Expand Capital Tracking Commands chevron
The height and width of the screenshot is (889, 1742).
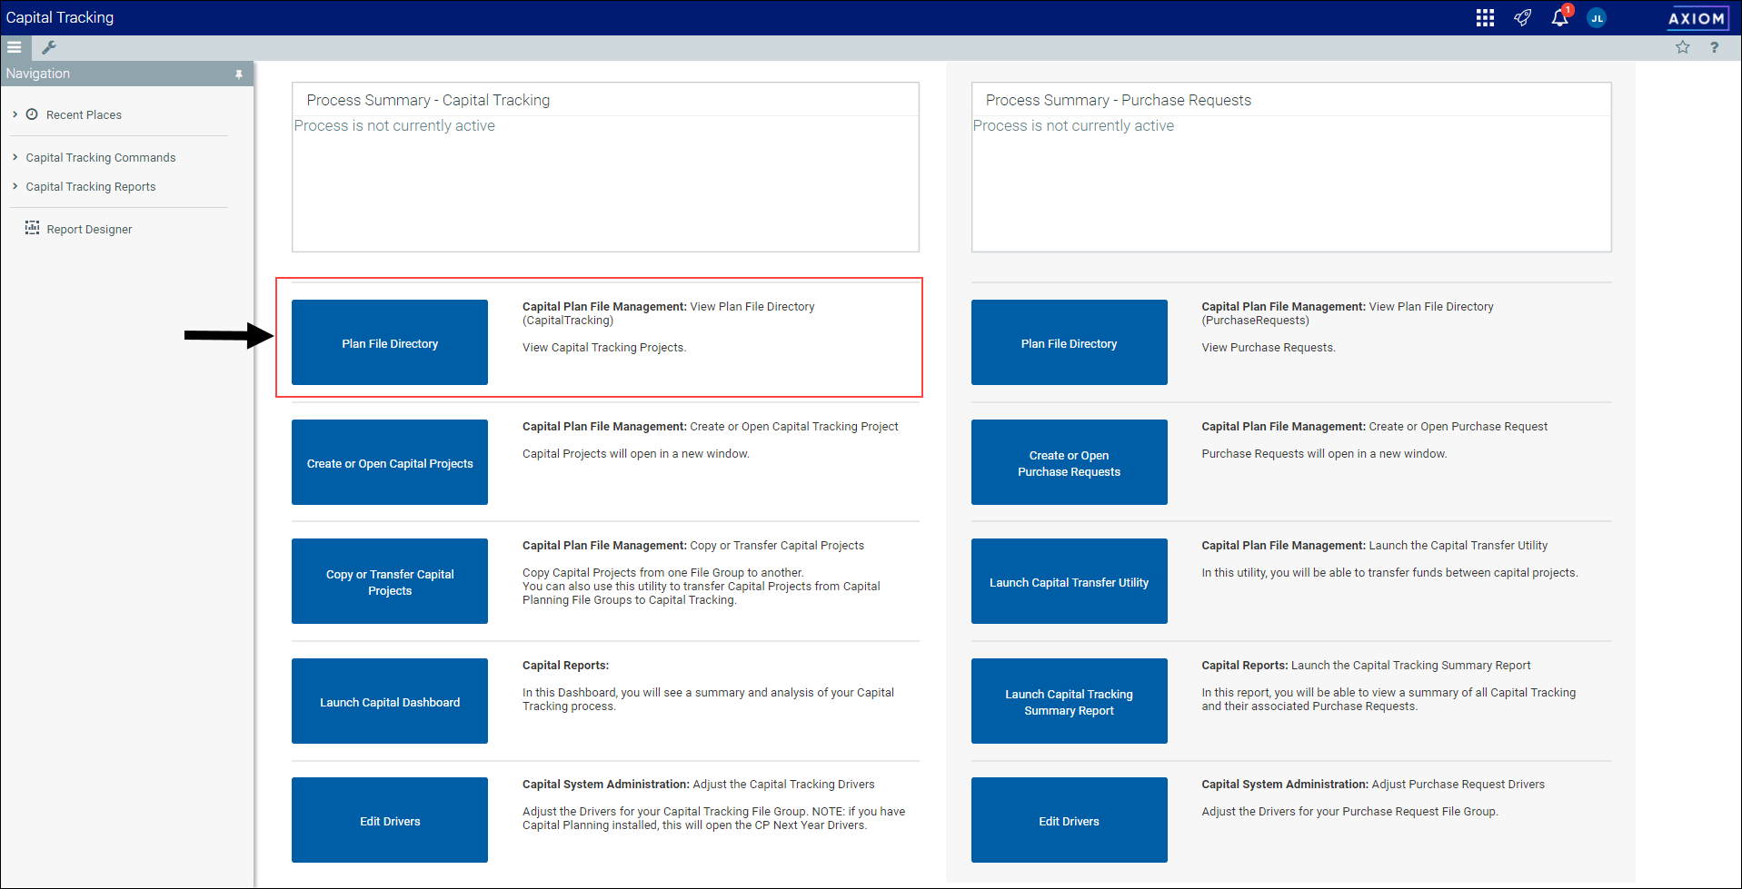tap(15, 157)
